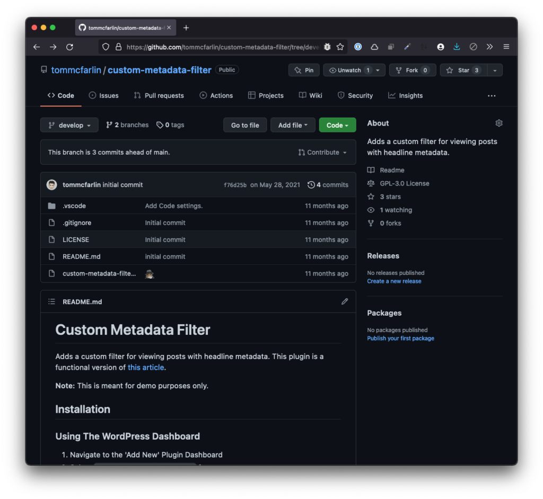
Task: Open the Projects tab
Action: point(266,95)
